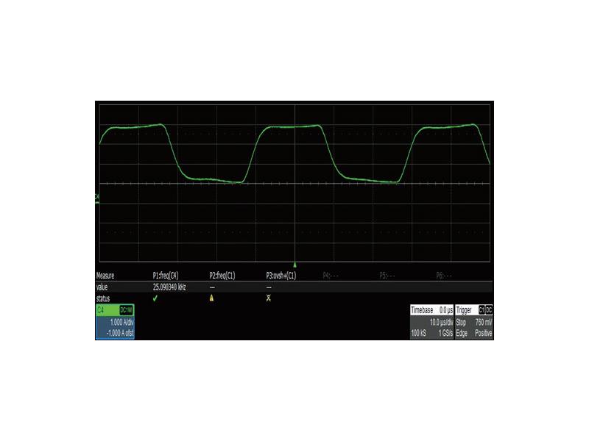Open the C4 channel descriptor box
The width and height of the screenshot is (589, 441).
click(x=115, y=322)
